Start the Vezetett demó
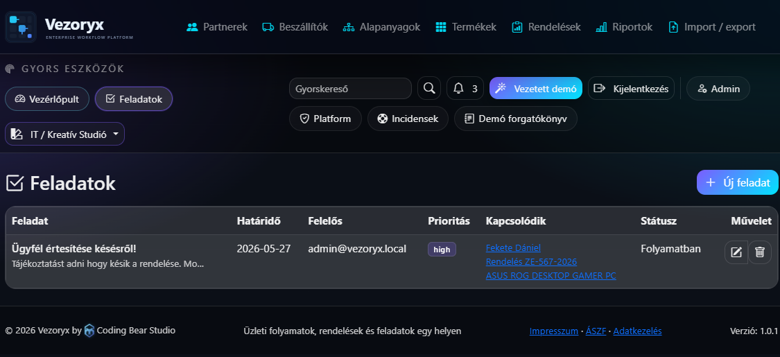The width and height of the screenshot is (780, 357). 536,89
